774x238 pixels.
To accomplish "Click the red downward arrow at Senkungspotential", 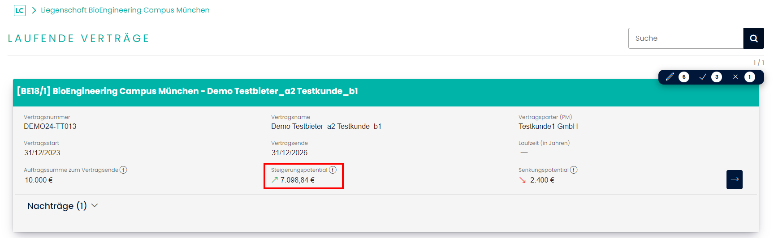I will pyautogui.click(x=522, y=180).
